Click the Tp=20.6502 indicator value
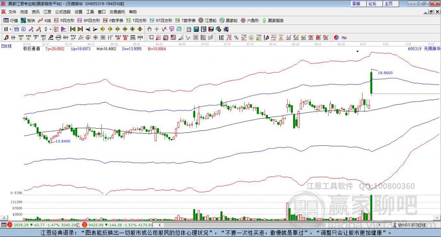Viewport: 441px width, 237px height. 55,49
